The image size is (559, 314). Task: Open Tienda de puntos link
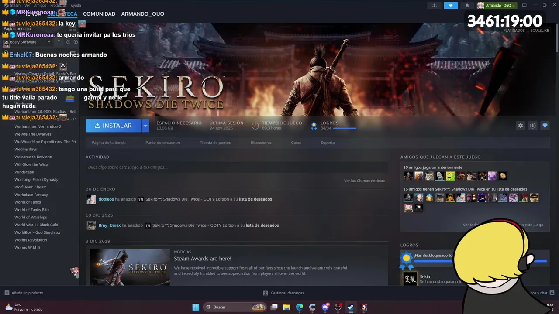pos(215,143)
